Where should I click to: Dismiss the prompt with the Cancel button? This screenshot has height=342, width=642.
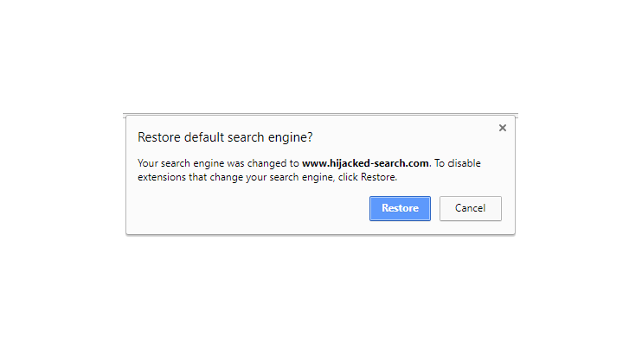click(470, 208)
